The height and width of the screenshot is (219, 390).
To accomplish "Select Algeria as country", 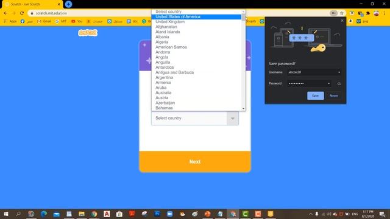I will 196,42.
